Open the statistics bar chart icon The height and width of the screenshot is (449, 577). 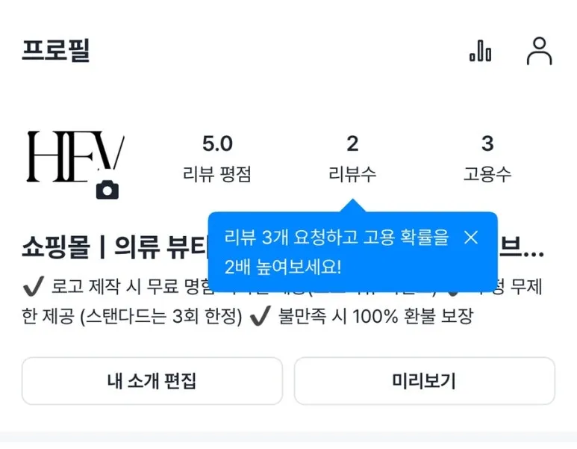click(x=480, y=51)
